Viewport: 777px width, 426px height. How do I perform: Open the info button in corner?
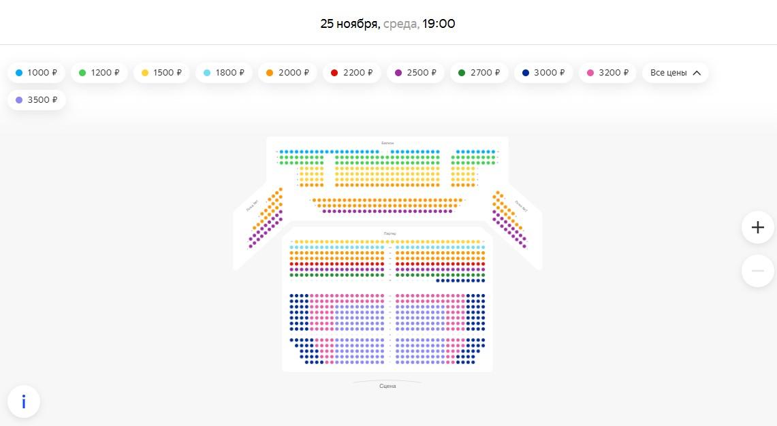click(24, 402)
